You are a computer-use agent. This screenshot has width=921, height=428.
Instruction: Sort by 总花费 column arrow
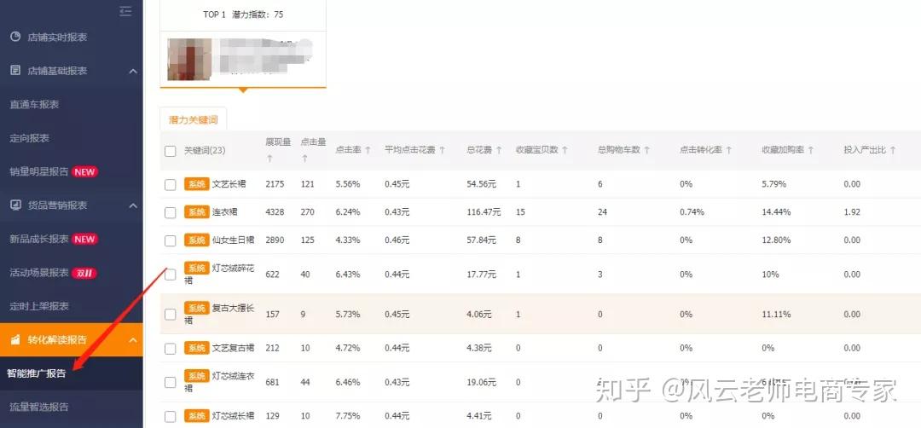pos(498,150)
